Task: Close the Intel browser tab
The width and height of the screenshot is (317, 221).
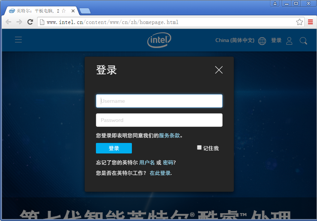Action: (x=73, y=11)
